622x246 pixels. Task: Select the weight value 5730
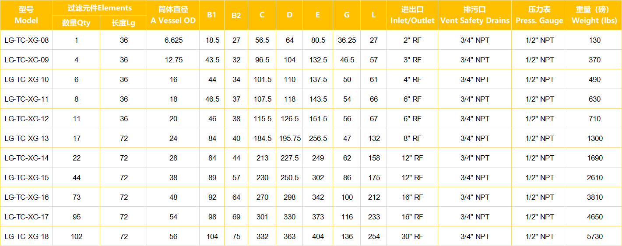pos(594,236)
